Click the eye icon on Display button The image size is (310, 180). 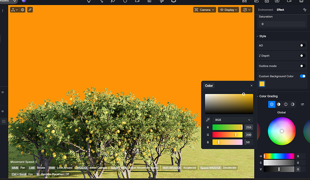point(222,10)
